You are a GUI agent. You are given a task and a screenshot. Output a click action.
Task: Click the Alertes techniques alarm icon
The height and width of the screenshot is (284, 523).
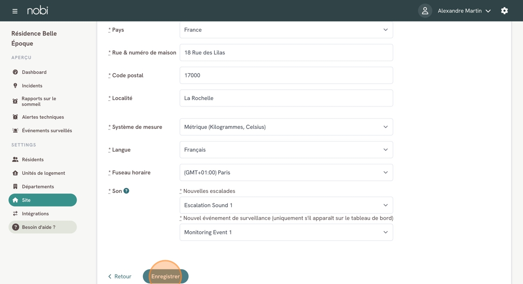(x=15, y=117)
